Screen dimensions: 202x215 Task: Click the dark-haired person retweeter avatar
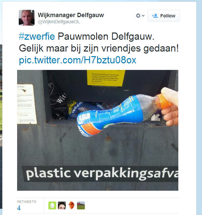62,205
